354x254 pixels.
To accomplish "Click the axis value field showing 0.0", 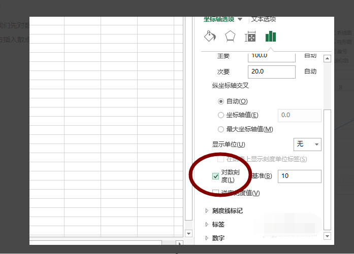I will point(299,116).
